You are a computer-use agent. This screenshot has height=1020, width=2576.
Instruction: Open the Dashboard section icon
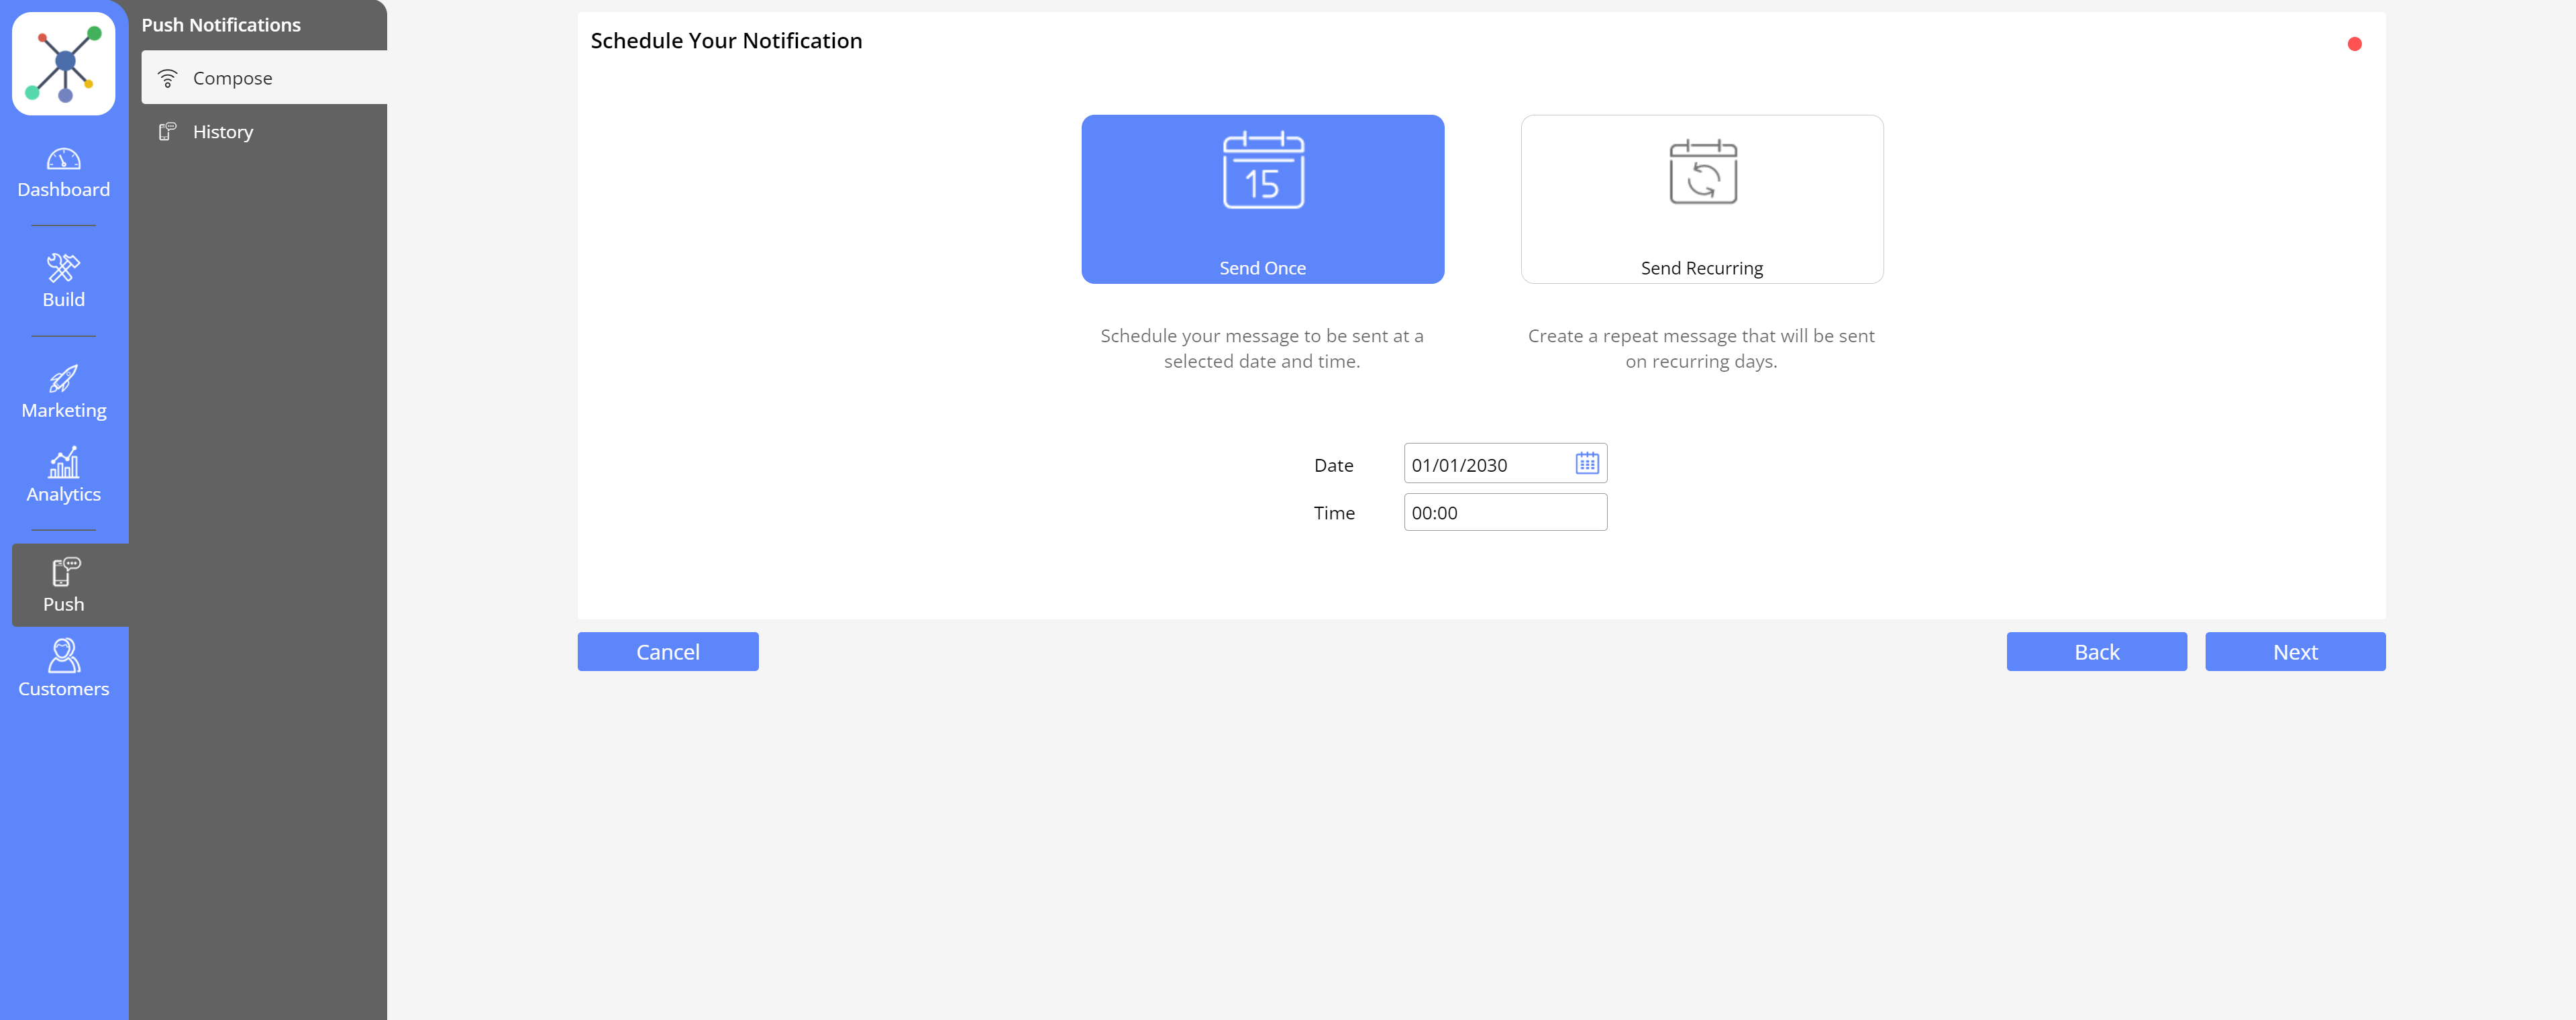pos(63,160)
